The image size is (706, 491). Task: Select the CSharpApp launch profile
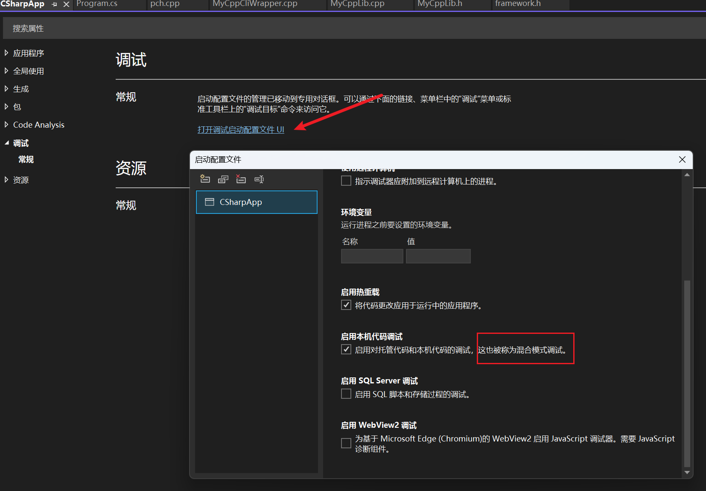click(x=257, y=202)
